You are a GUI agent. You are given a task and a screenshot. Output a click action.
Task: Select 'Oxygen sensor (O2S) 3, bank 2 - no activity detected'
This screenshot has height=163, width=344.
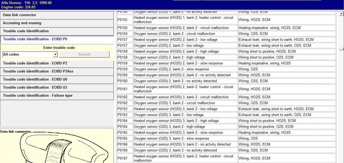click(x=185, y=150)
